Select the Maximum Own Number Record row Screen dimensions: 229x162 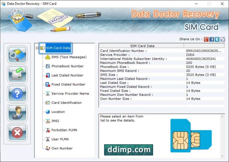tap(162, 95)
